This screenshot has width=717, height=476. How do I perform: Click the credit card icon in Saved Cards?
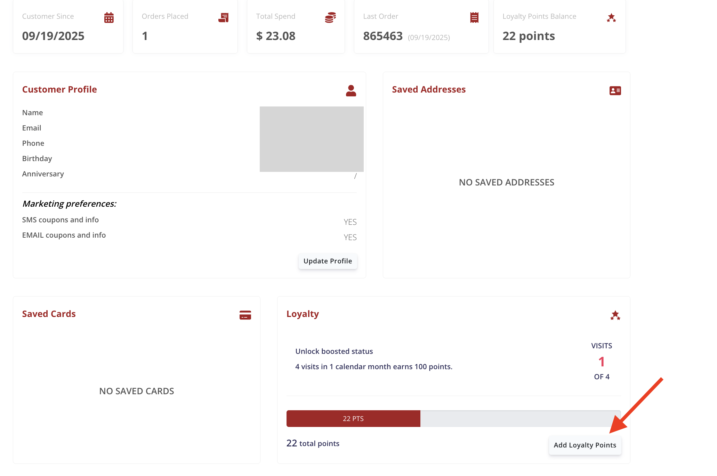click(245, 315)
